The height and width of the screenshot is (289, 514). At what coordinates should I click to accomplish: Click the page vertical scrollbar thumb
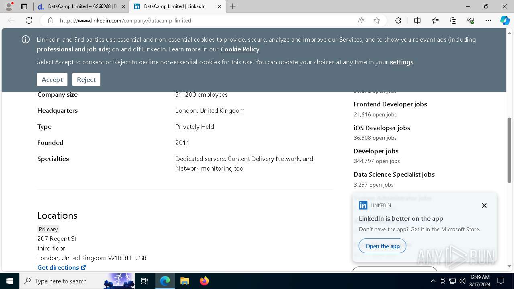(x=510, y=151)
